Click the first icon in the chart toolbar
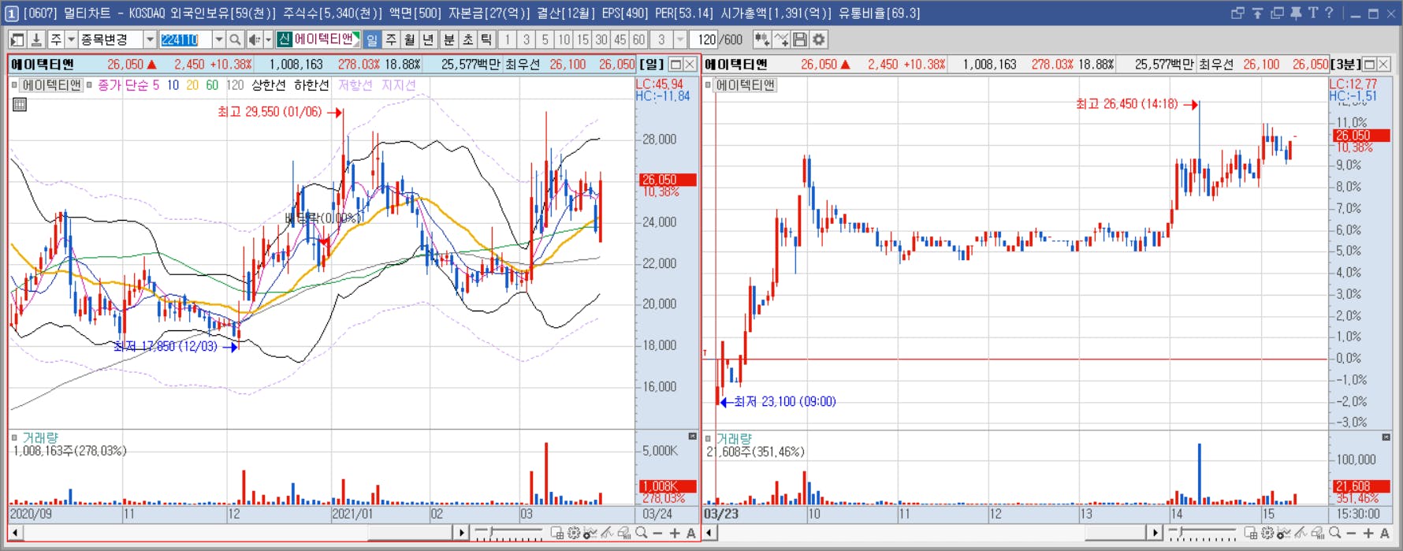 (17, 39)
